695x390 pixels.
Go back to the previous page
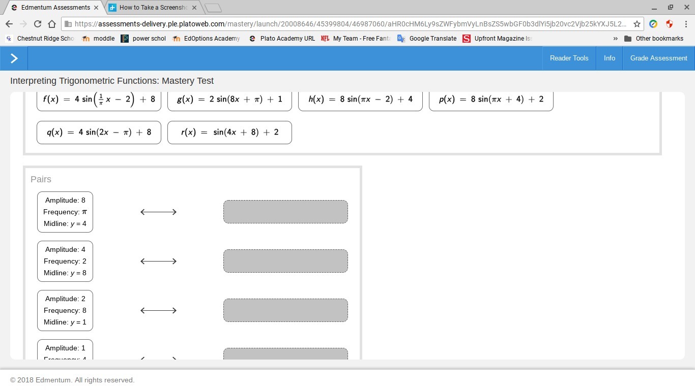(9, 24)
